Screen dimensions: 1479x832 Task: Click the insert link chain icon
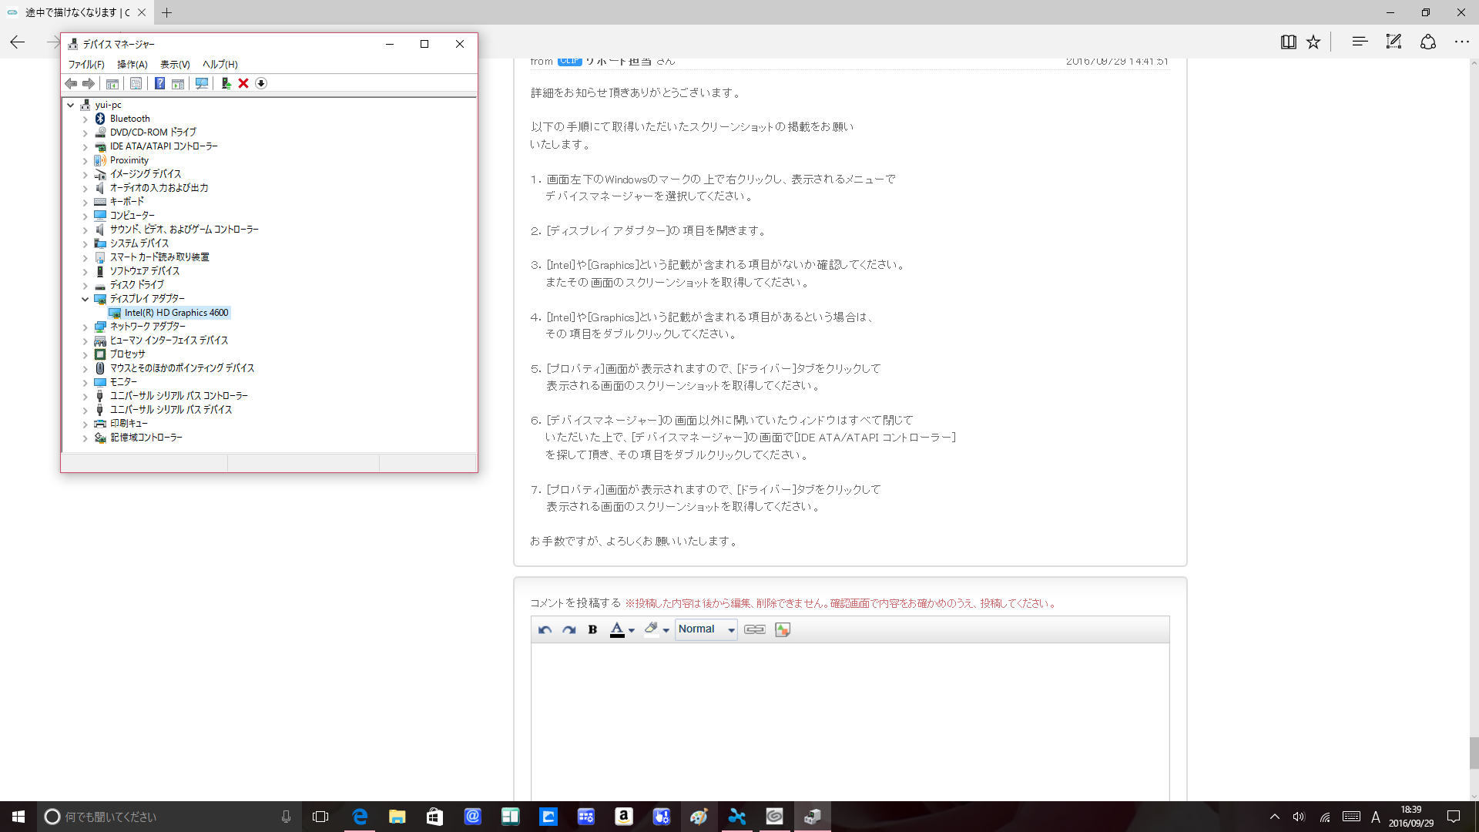coord(754,629)
